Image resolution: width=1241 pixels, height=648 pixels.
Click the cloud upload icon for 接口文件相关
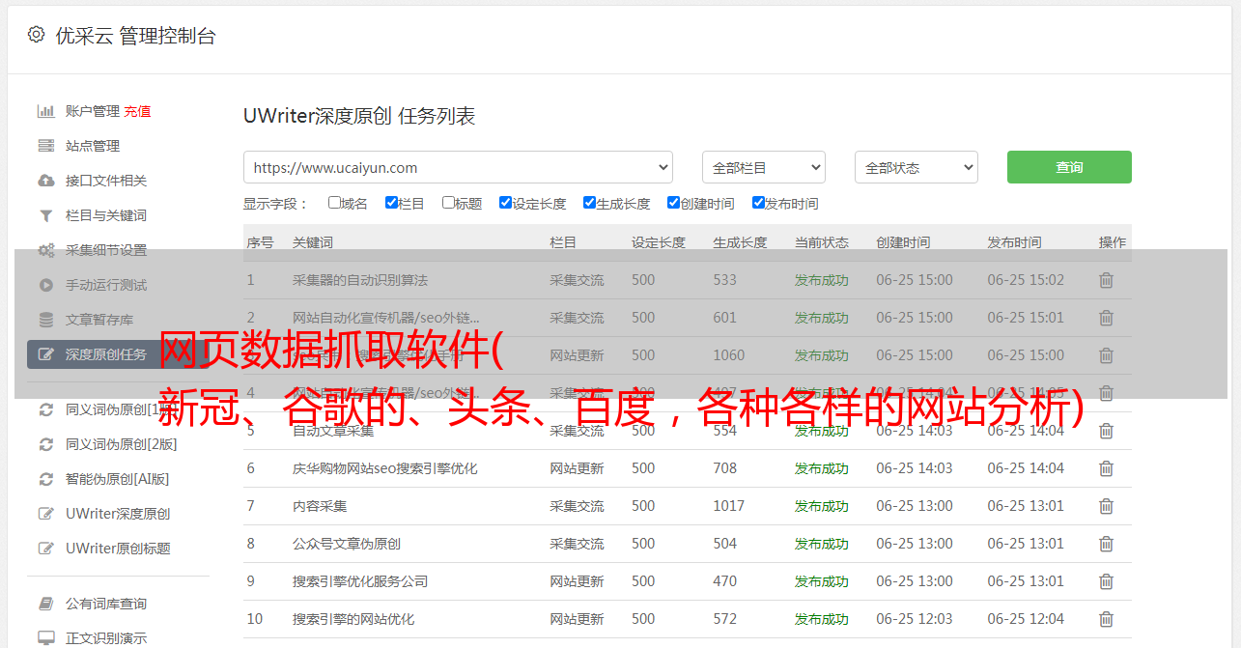[45, 181]
